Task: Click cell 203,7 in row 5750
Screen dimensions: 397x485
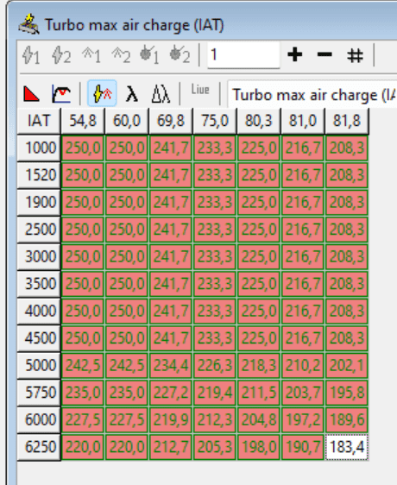Action: (x=303, y=393)
